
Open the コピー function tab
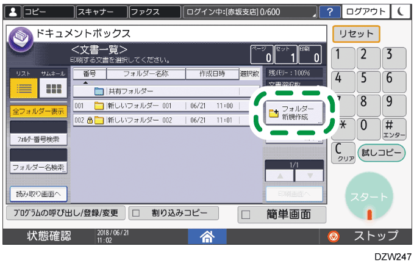[x=49, y=12]
